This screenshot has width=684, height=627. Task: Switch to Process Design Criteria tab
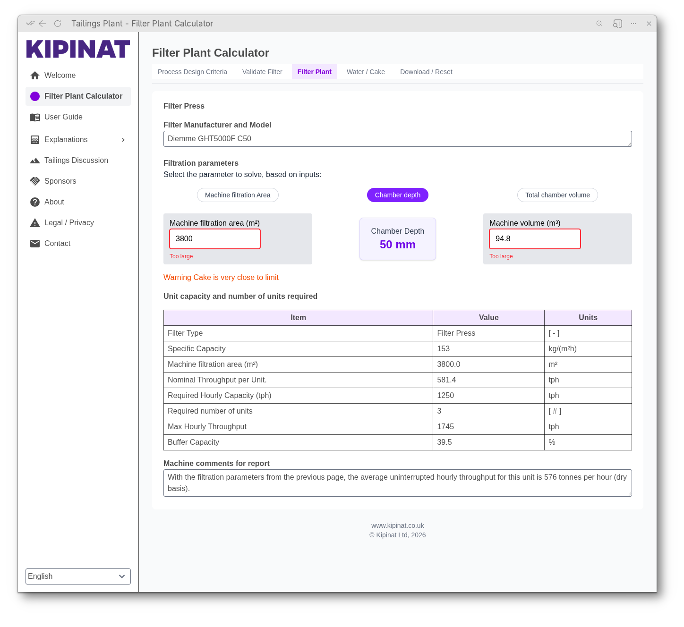click(192, 72)
